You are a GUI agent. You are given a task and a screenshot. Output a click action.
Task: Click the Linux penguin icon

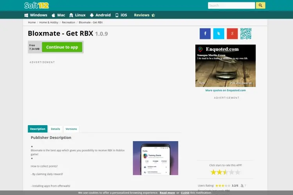[71, 15]
